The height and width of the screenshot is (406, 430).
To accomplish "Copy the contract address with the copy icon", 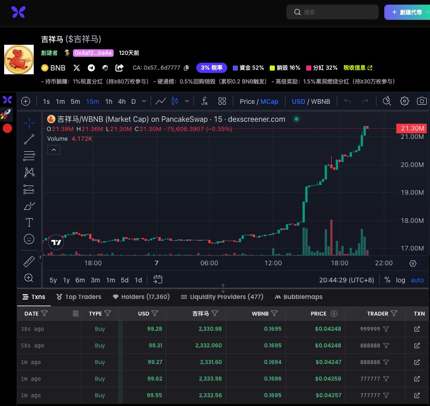I will [187, 68].
